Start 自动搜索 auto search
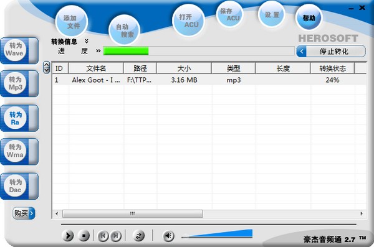 pyautogui.click(x=124, y=30)
